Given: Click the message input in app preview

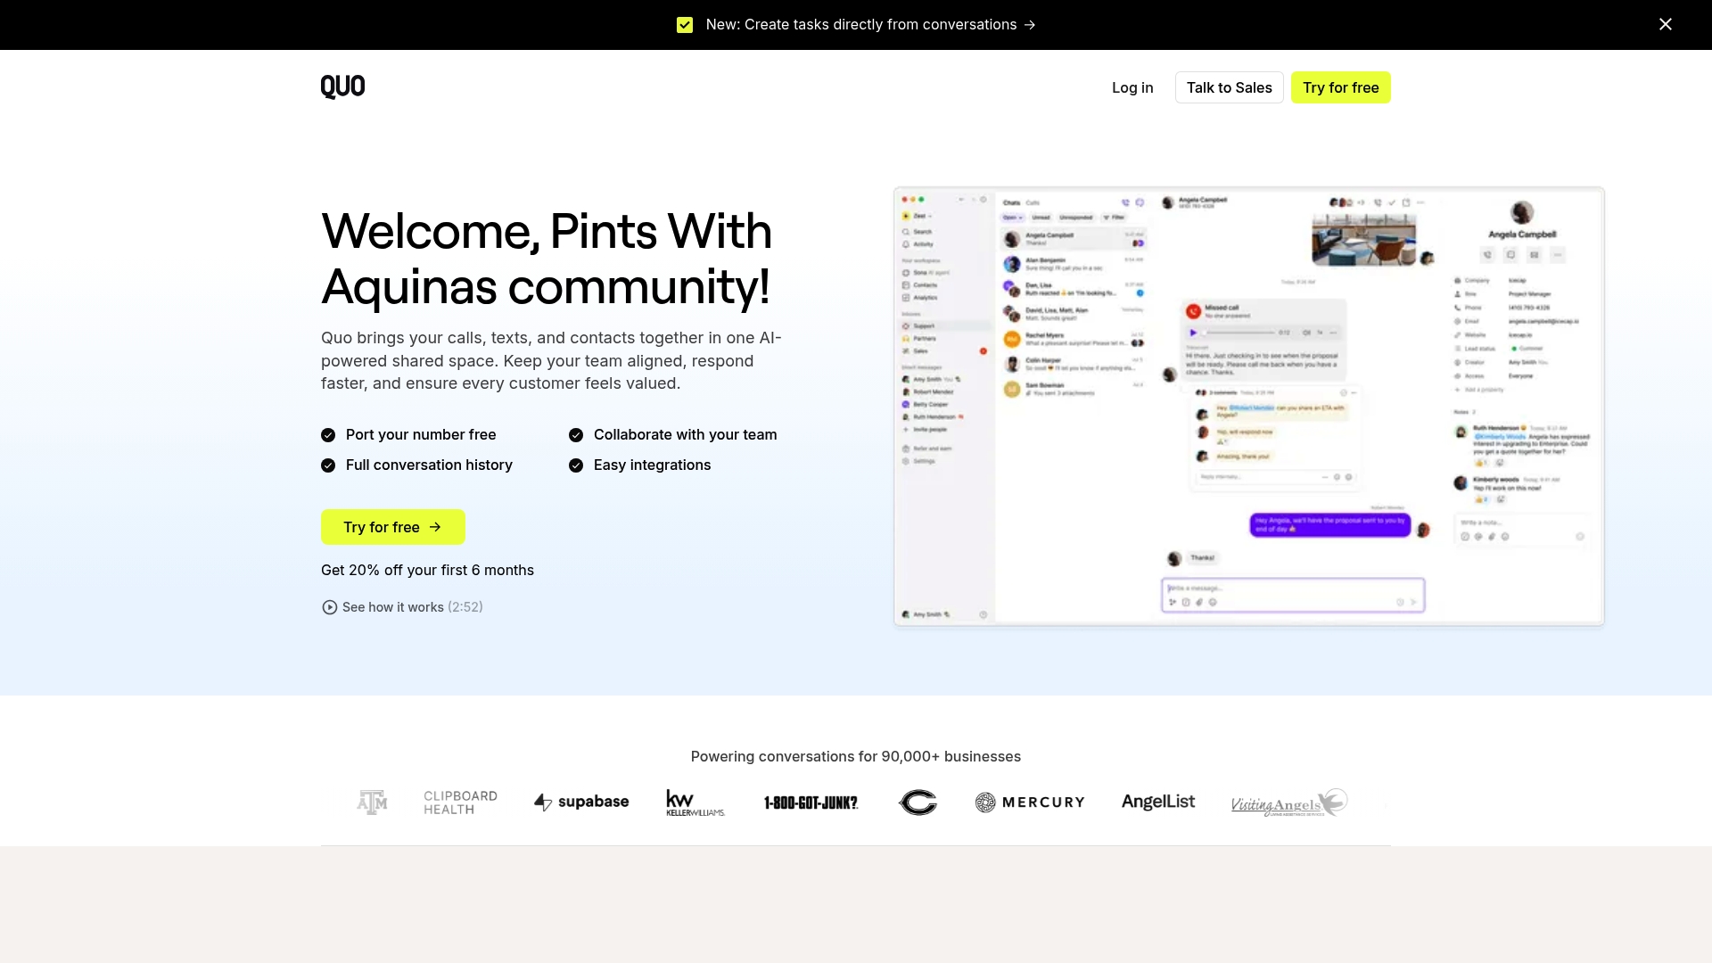Looking at the screenshot, I should tap(1293, 595).
